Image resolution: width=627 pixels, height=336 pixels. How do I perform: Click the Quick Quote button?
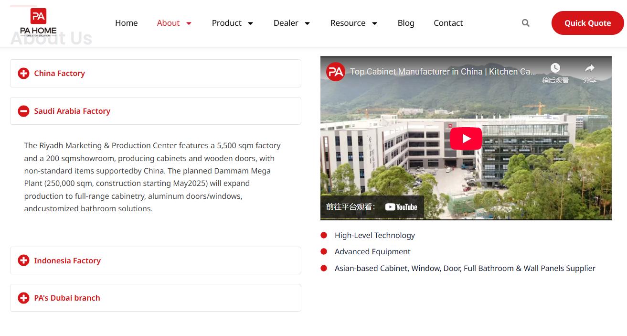point(588,23)
